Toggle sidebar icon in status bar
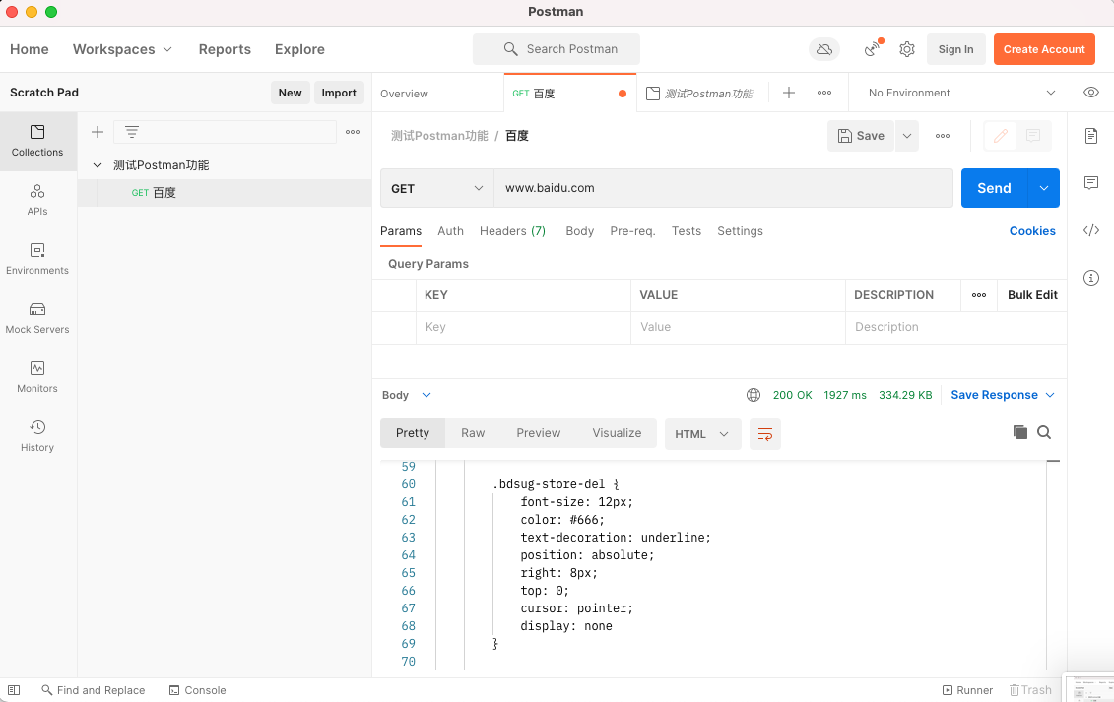 14,690
